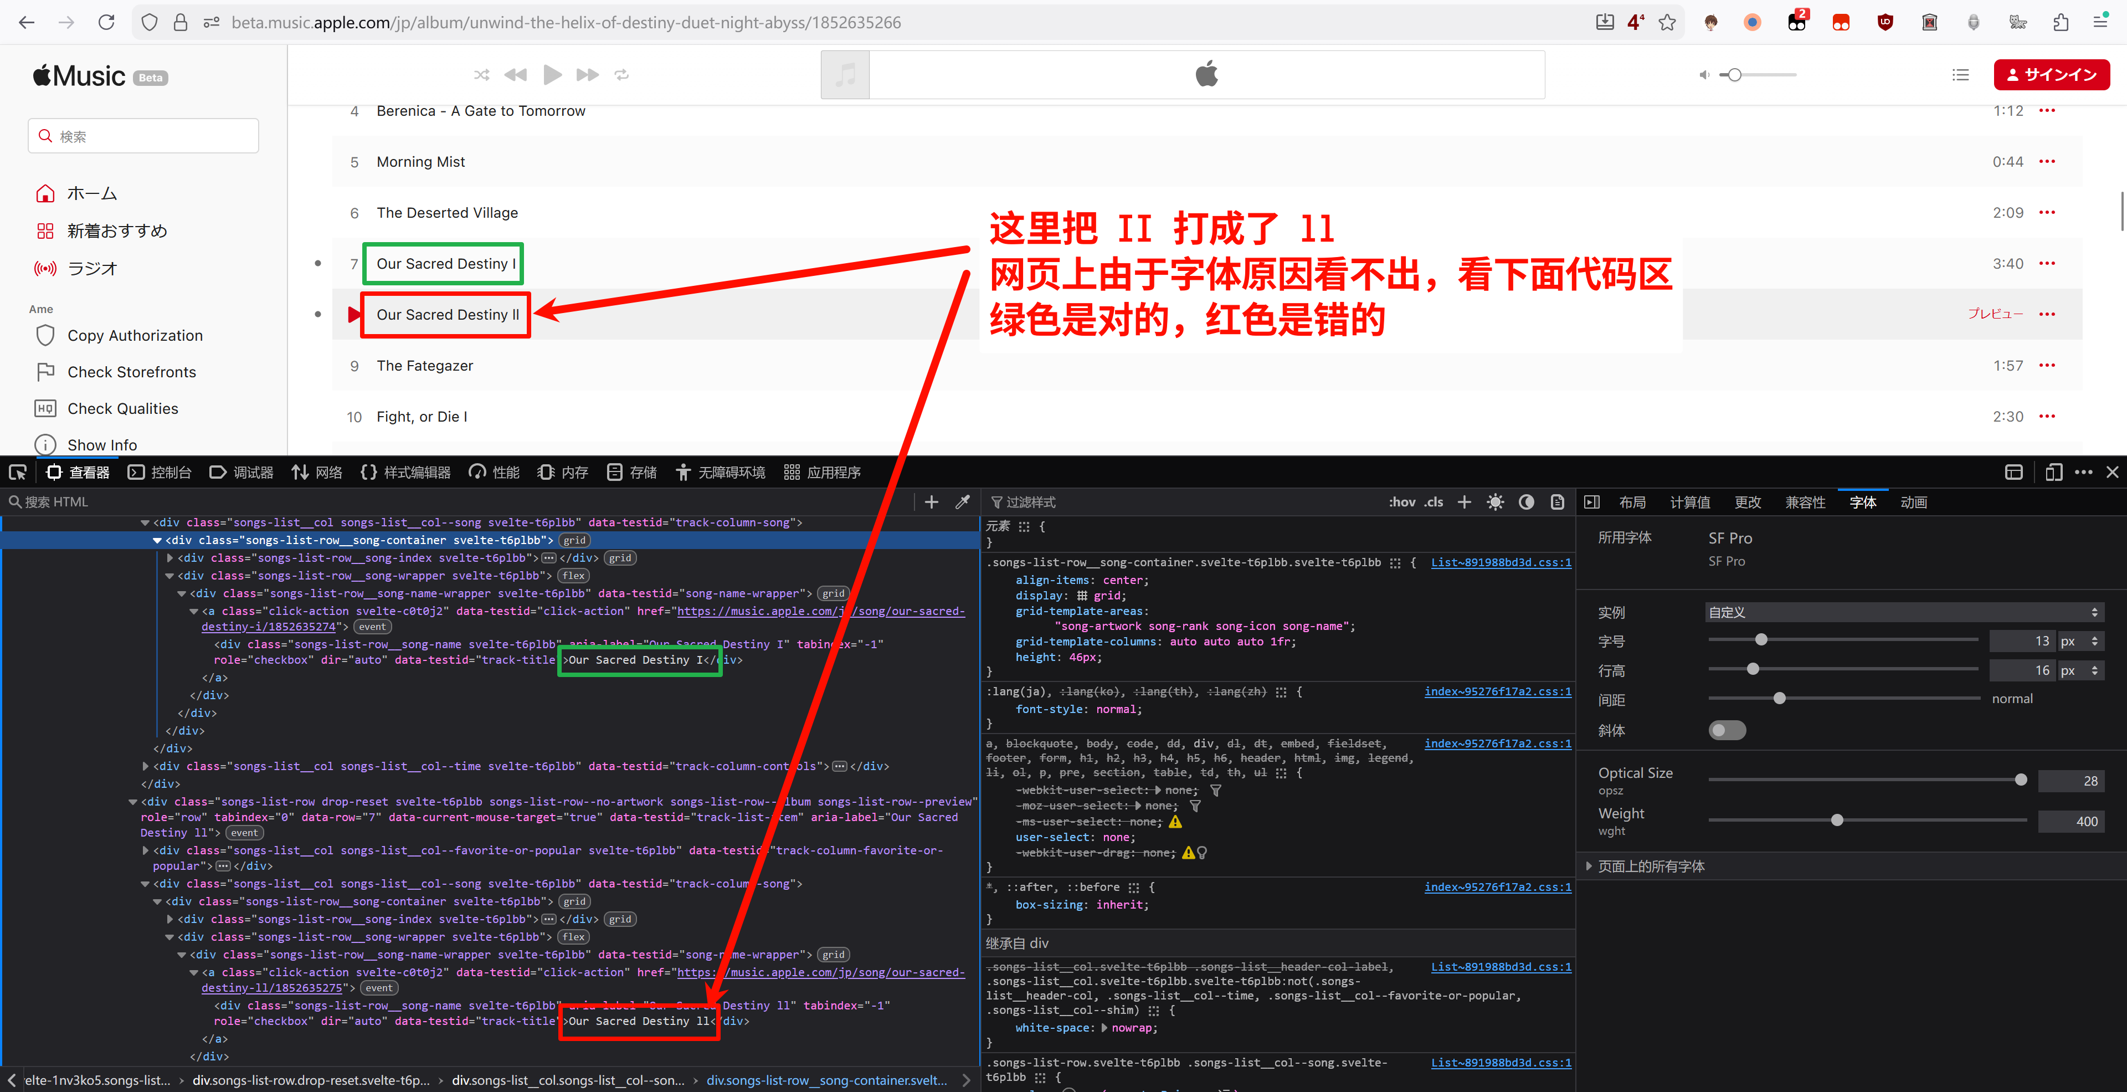Image resolution: width=2127 pixels, height=1092 pixels.
Task: Expand 页面上的所有字体 section
Action: (1651, 867)
